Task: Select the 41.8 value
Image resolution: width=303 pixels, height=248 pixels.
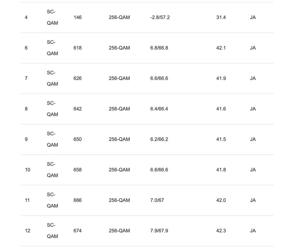Action: coord(221,170)
